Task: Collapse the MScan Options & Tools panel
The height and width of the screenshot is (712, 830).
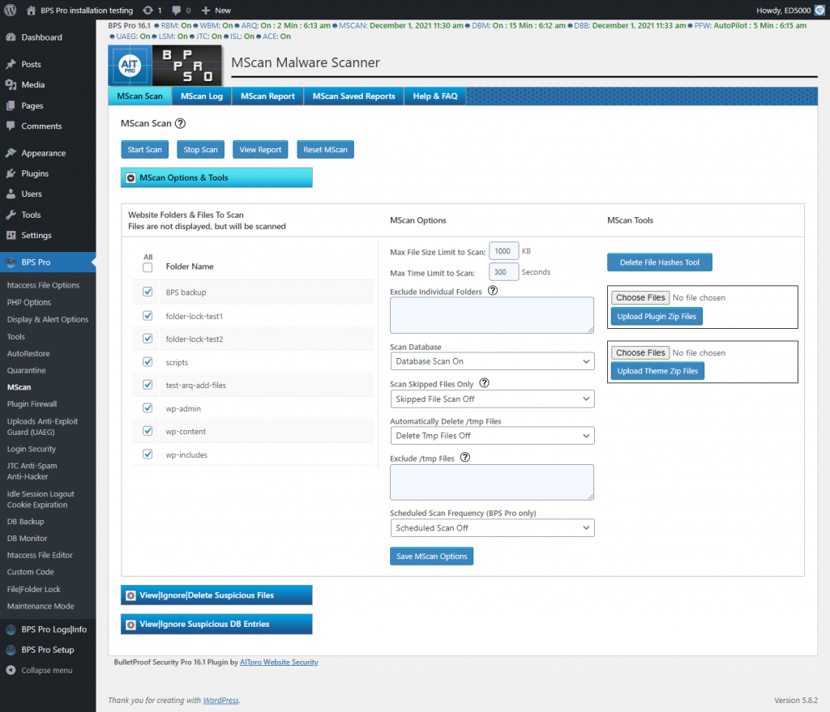Action: [131, 177]
